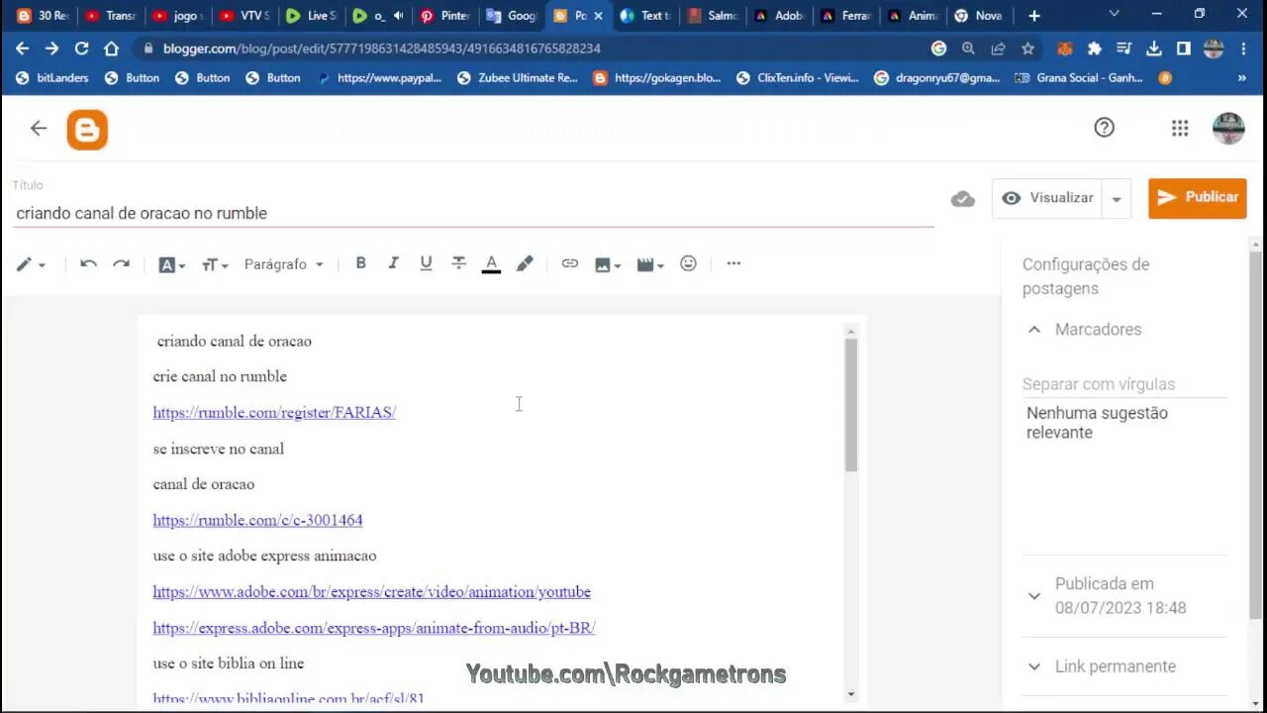The image size is (1267, 713).
Task: Reload the page in Chrome
Action: pos(82,48)
